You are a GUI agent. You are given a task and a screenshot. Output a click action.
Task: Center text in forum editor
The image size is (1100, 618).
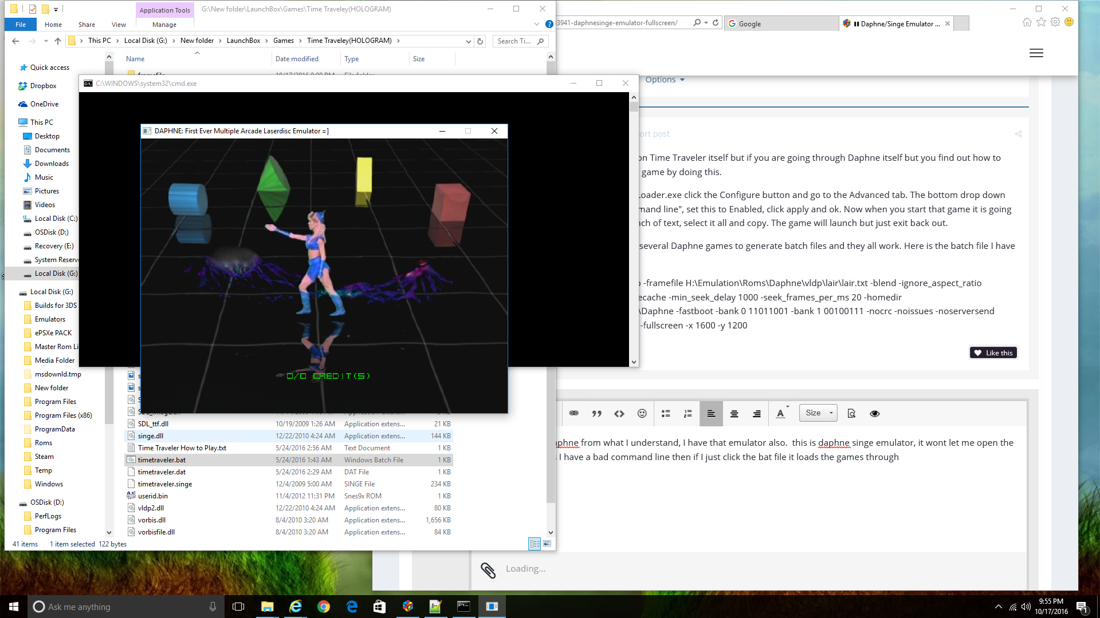pos(734,413)
